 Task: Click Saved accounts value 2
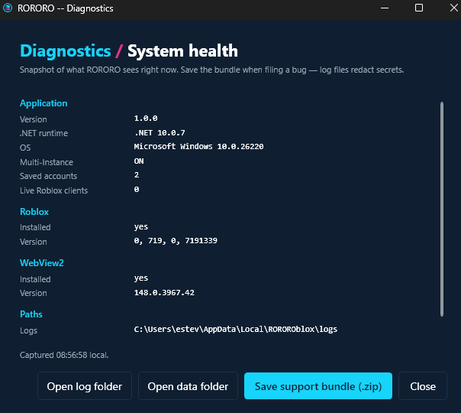[137, 175]
